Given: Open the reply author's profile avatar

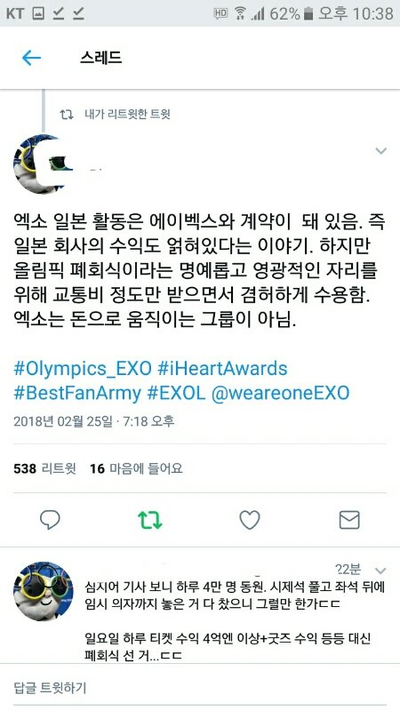Looking at the screenshot, I should [x=43, y=591].
